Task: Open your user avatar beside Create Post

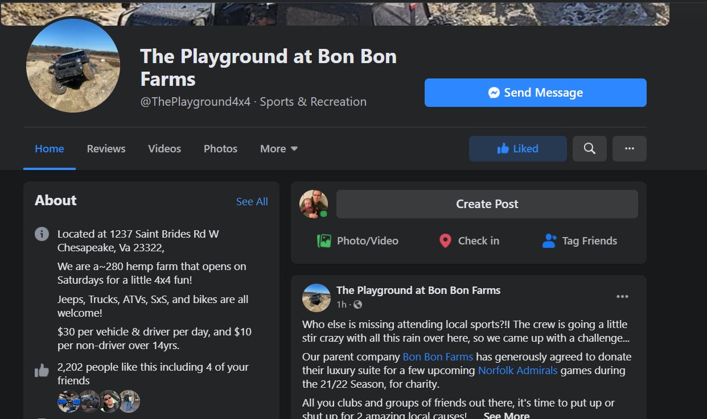Action: pos(314,204)
